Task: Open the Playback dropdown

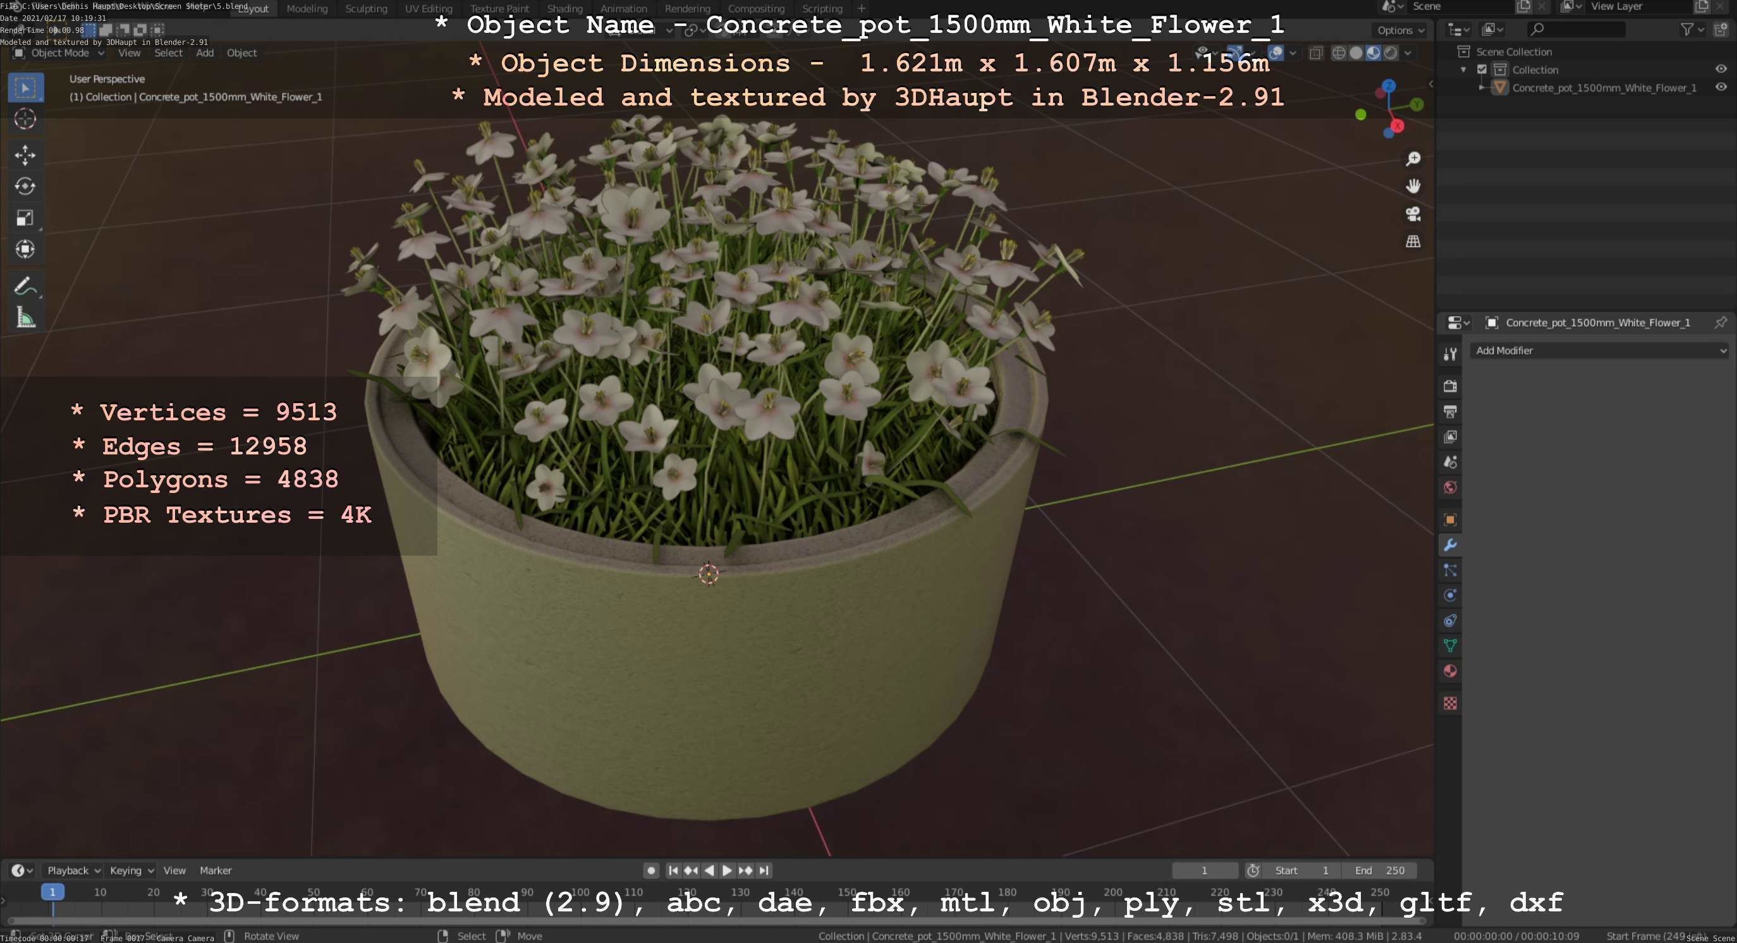Action: pos(73,870)
